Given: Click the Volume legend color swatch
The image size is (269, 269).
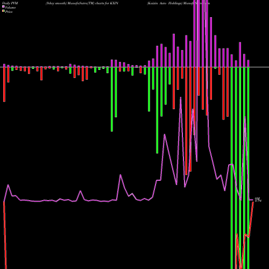Looking at the screenshot, I should [3, 6].
